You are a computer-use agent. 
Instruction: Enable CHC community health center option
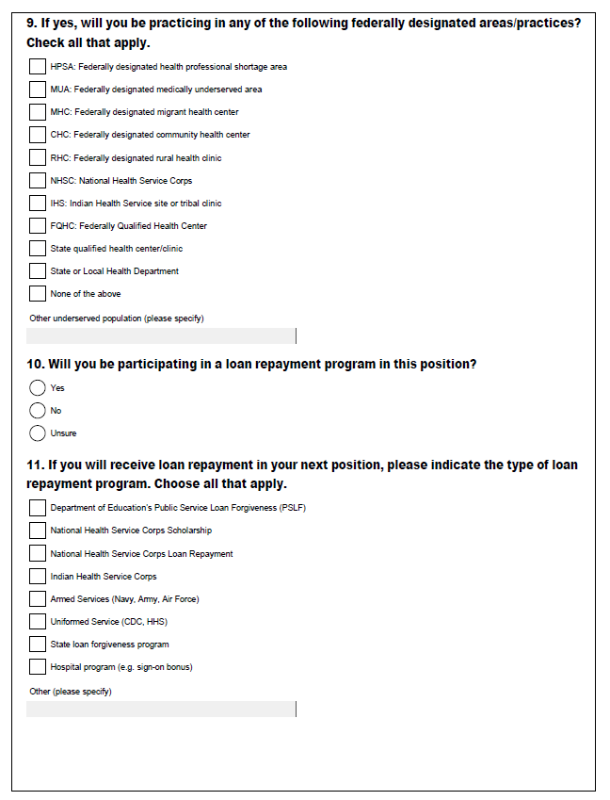click(x=37, y=135)
